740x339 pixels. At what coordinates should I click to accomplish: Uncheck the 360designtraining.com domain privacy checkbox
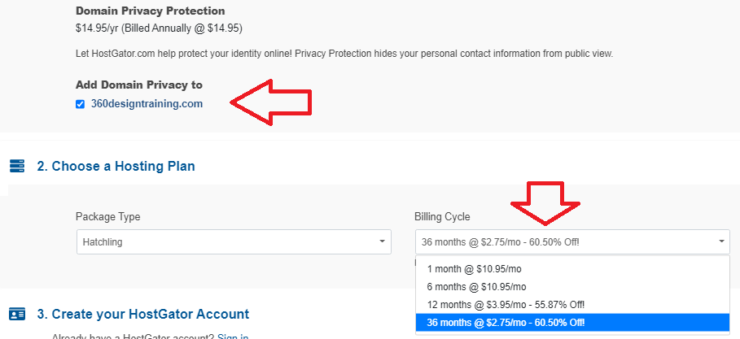tap(81, 104)
